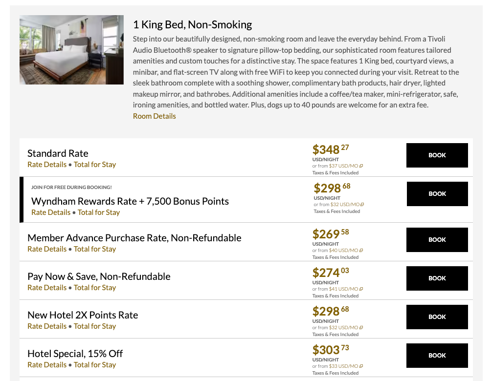Image resolution: width=492 pixels, height=381 pixels.
Task: Book the Member Advance Purchase Rate
Action: (437, 240)
